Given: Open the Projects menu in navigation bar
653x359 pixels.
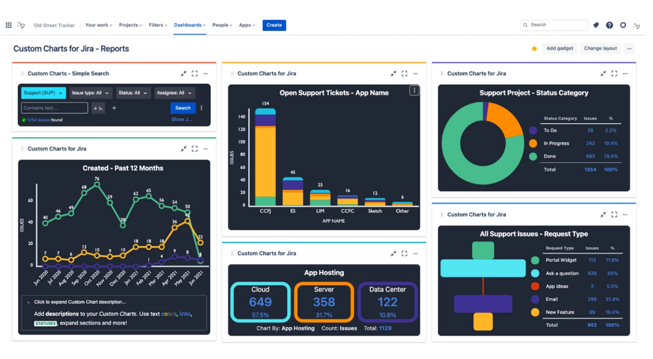Looking at the screenshot, I should (x=130, y=25).
